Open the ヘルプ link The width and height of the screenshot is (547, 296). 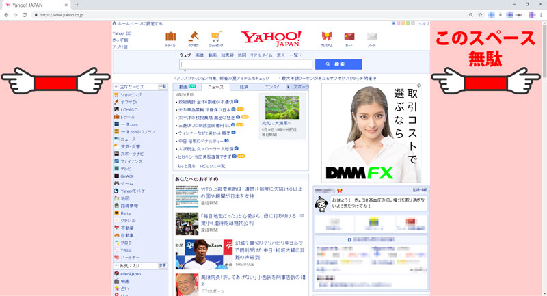(423, 24)
